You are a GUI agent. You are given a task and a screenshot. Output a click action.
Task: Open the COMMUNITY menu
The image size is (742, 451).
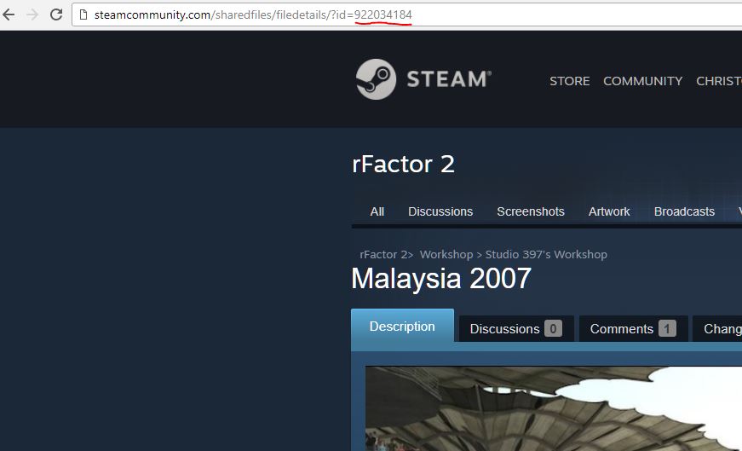tap(642, 81)
